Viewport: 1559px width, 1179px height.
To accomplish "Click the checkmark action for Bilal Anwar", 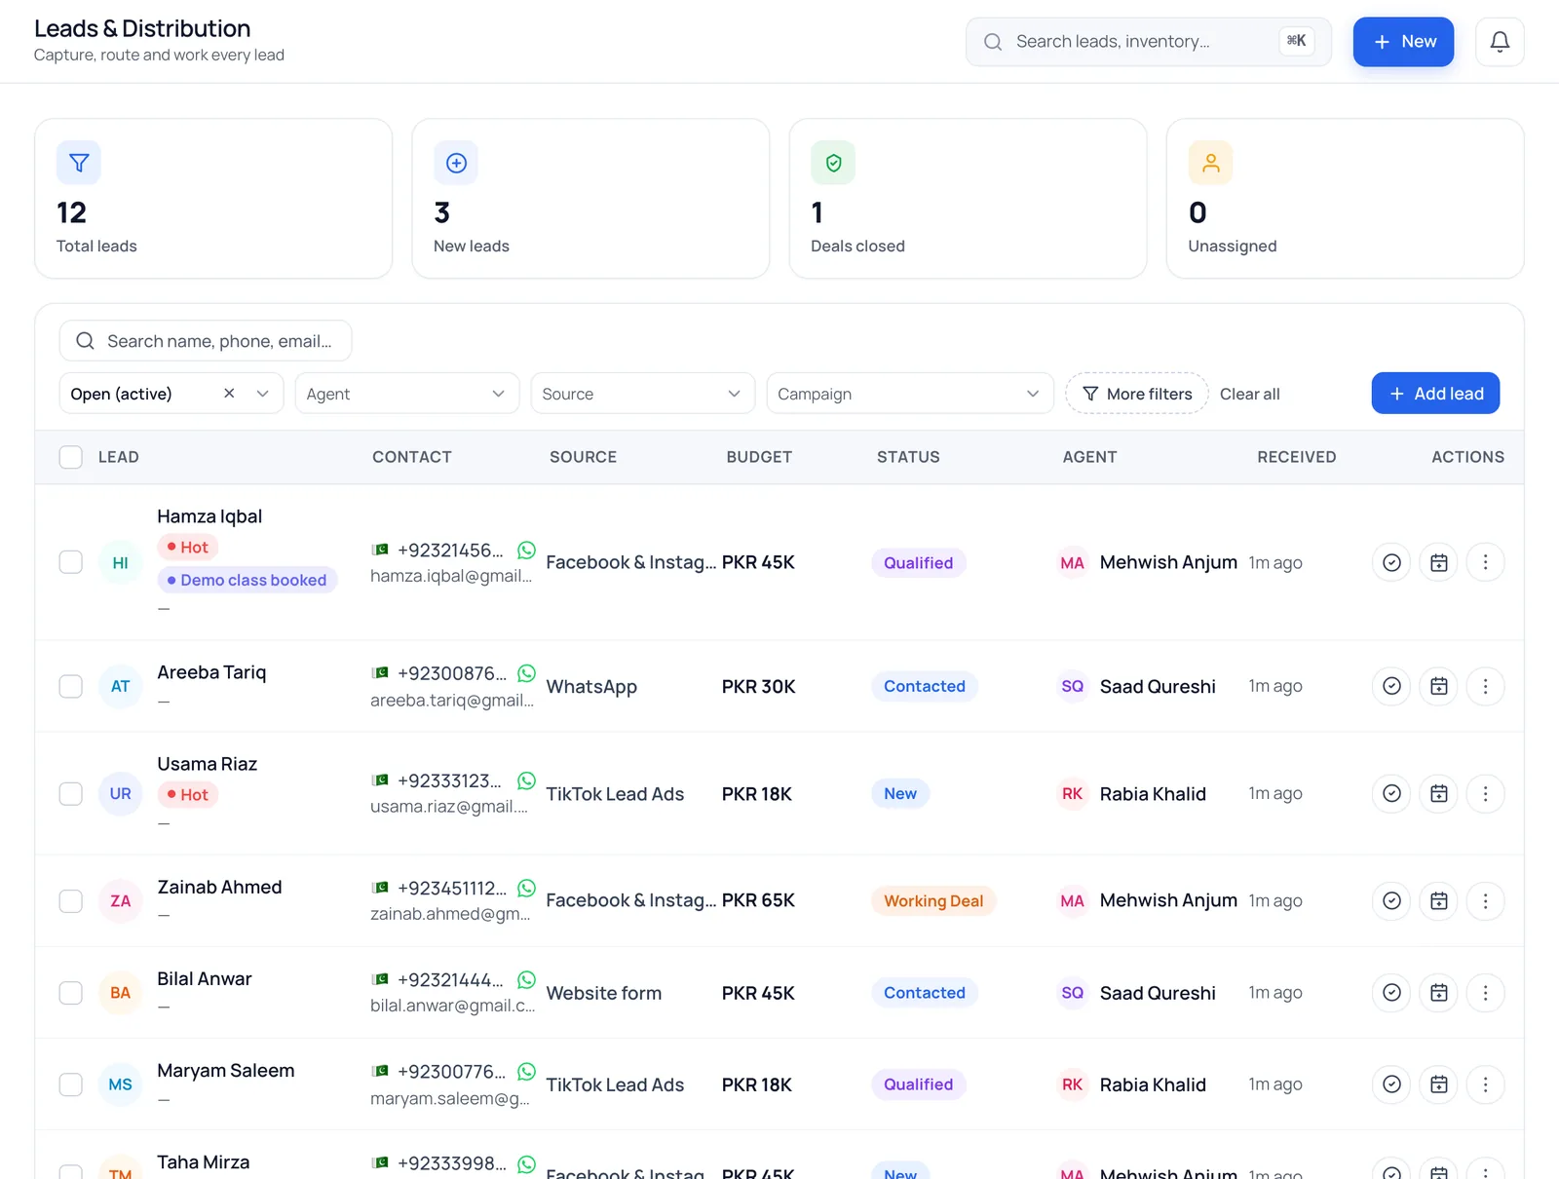I will click(x=1391, y=992).
